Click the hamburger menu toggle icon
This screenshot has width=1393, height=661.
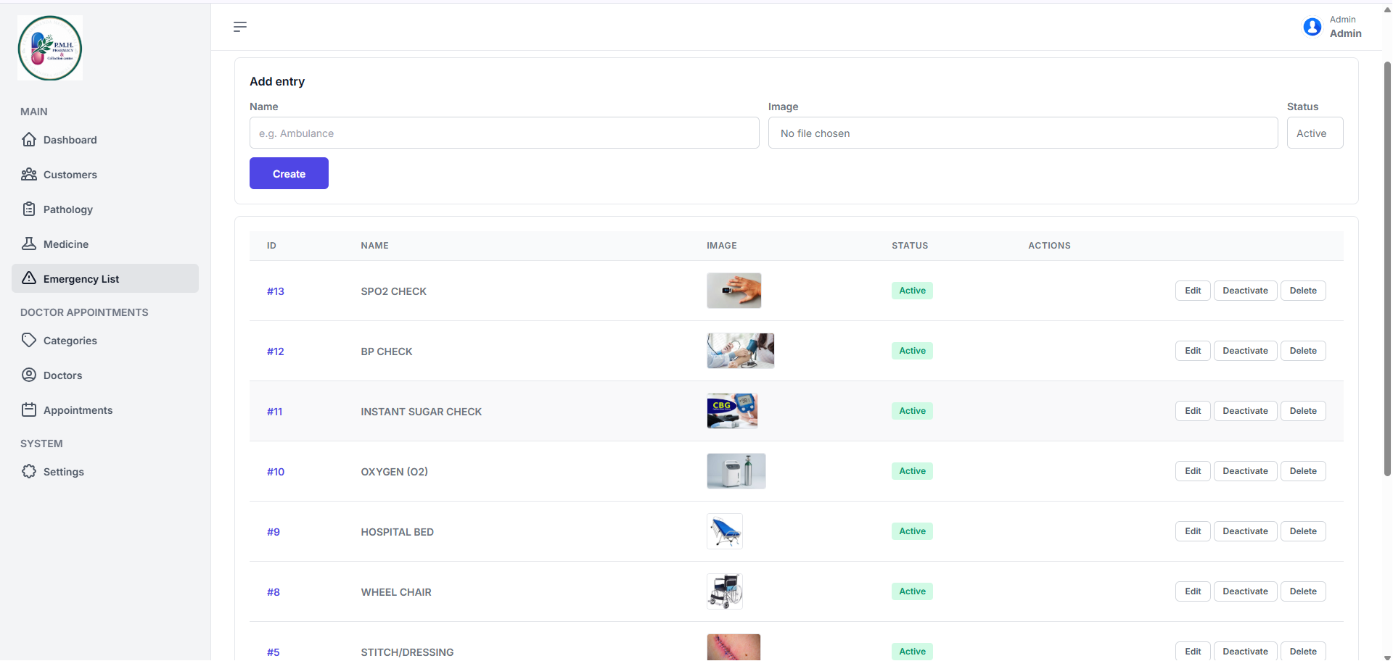click(x=240, y=27)
